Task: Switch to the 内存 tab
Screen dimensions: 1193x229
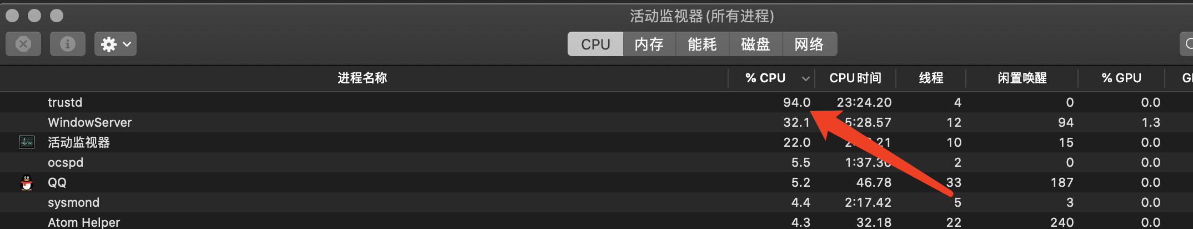Action: point(649,44)
